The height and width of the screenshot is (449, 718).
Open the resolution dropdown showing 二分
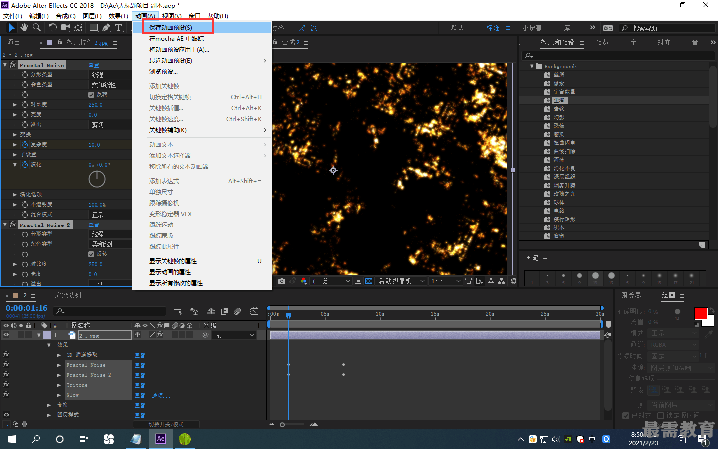[x=331, y=281]
